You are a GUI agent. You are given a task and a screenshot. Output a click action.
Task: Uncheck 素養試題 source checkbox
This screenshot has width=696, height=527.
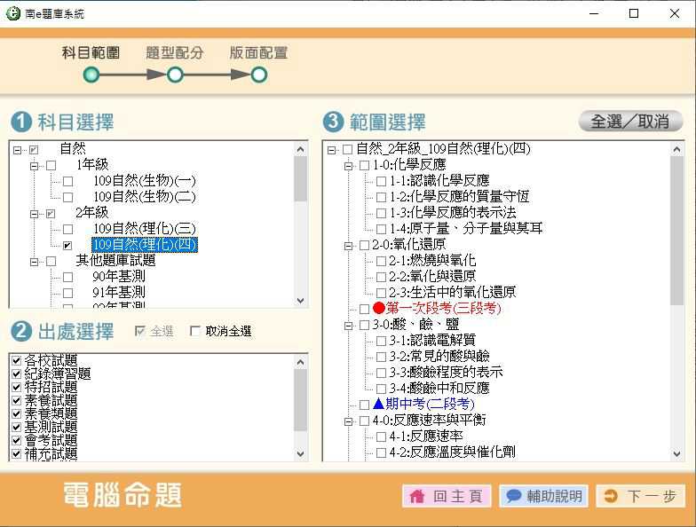tap(16, 400)
